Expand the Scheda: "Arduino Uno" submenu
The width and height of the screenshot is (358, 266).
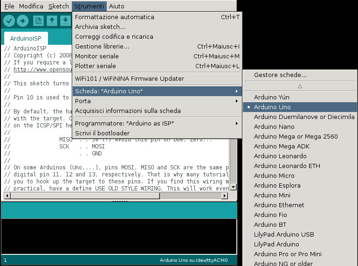point(157,91)
